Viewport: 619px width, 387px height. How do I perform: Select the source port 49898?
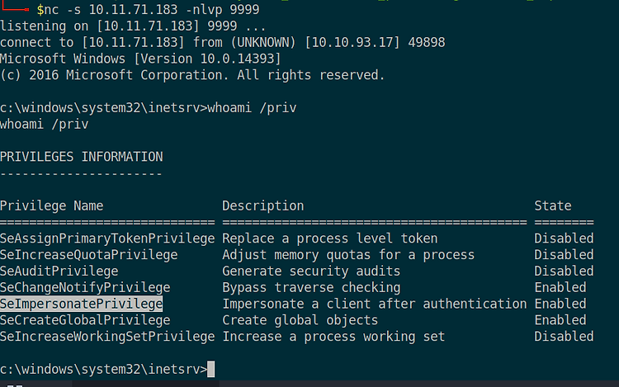click(427, 42)
